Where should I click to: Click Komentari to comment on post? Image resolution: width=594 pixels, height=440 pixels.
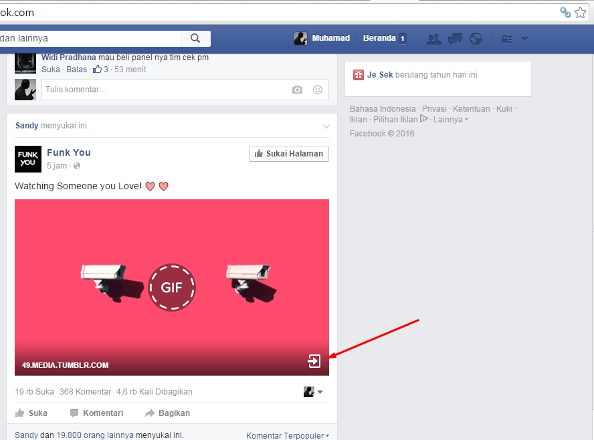click(x=96, y=413)
